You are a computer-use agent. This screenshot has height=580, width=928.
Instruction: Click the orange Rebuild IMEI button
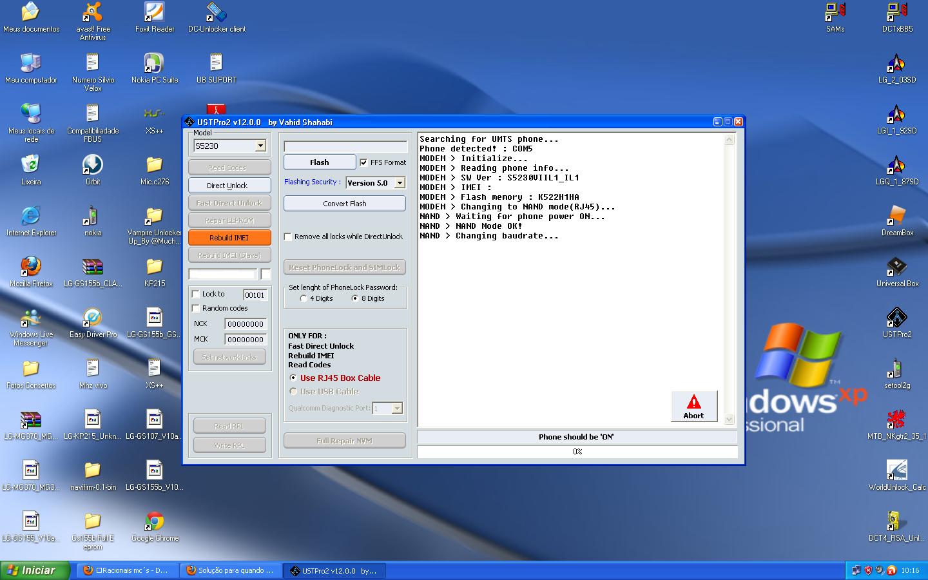(229, 238)
